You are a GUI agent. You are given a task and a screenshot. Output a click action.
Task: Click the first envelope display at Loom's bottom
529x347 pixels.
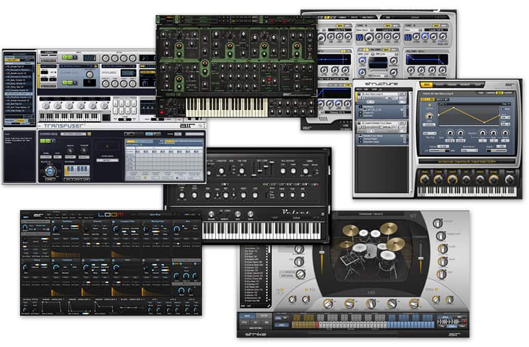pyautogui.click(x=52, y=308)
